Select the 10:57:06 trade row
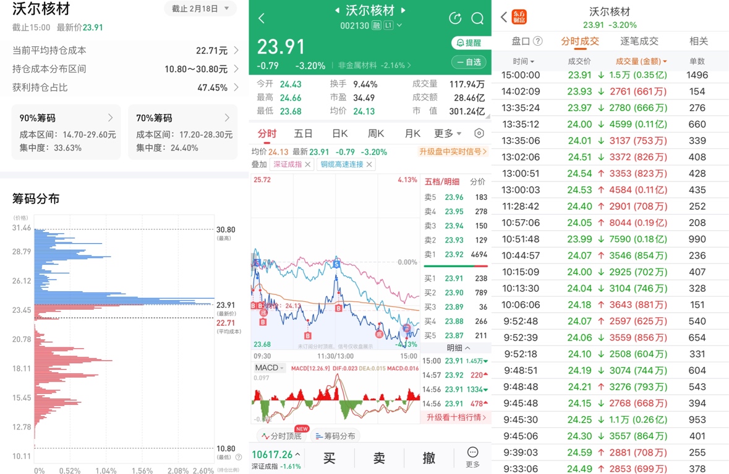 click(610, 222)
